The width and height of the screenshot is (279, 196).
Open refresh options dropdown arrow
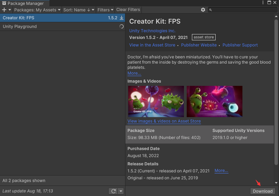(121, 191)
